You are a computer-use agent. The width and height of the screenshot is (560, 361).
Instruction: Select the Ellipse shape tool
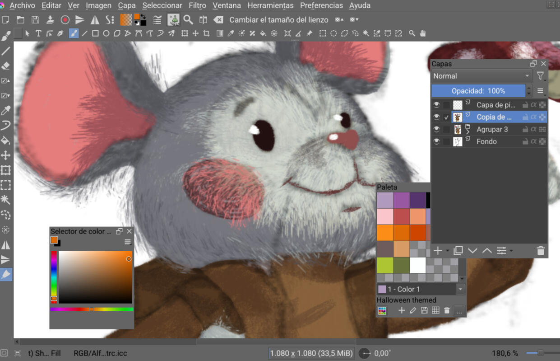(106, 33)
